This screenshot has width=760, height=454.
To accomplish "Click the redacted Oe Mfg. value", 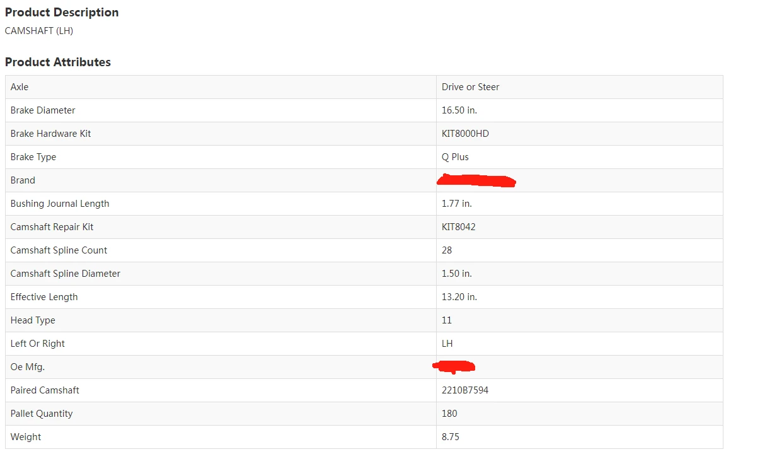I will (x=454, y=366).
